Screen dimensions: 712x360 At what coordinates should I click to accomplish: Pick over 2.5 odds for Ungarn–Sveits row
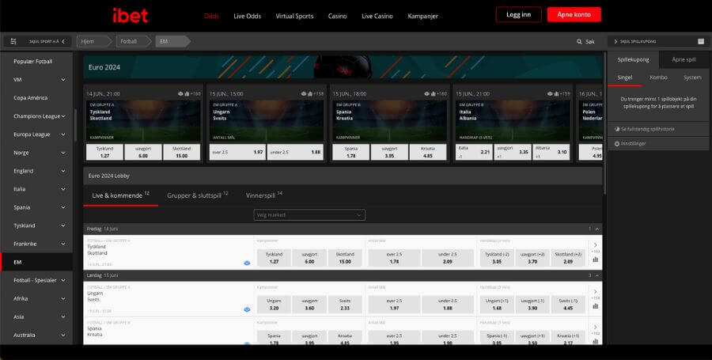click(394, 304)
